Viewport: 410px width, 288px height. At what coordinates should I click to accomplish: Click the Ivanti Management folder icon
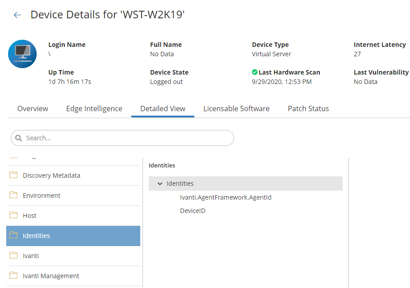[x=13, y=276]
